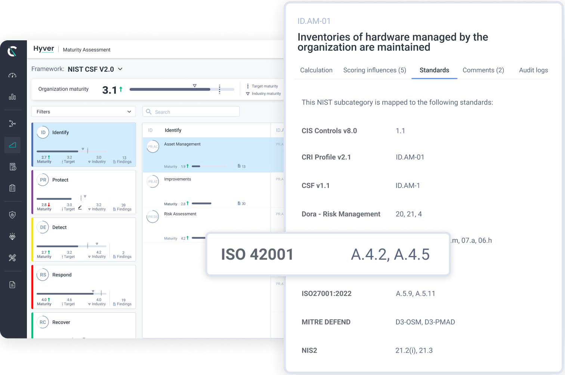Open the Audit logs tab

(x=533, y=70)
